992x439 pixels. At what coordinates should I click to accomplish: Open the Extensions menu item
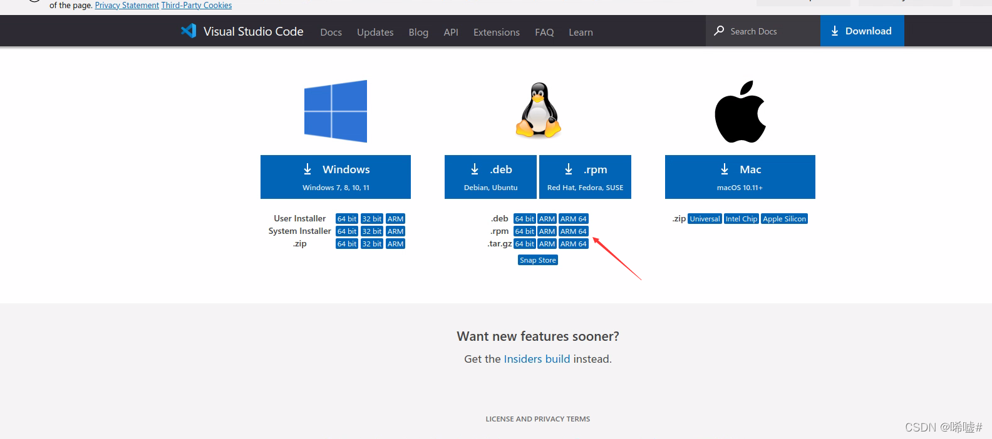pos(497,32)
